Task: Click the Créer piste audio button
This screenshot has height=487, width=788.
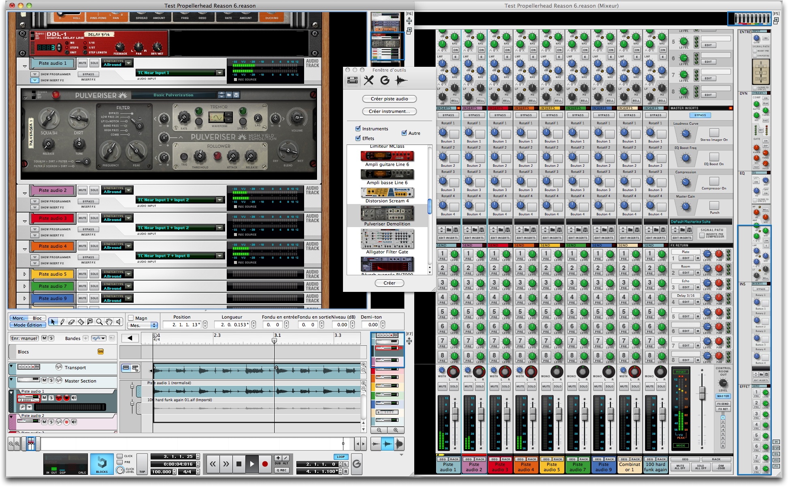Action: tap(389, 99)
